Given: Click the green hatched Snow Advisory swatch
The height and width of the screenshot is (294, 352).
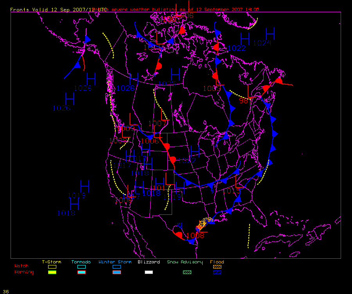Looking at the screenshot, I should 187,272.
